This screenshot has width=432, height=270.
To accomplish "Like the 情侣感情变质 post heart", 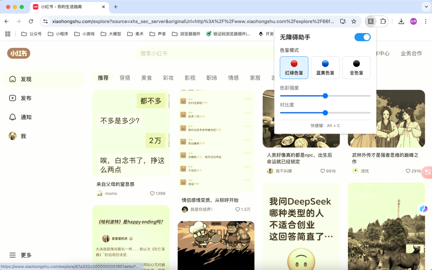I will tap(238, 209).
